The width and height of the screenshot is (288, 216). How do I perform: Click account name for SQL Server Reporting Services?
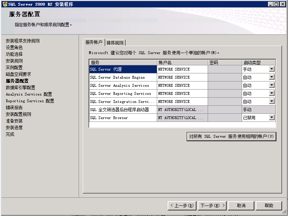pos(182,93)
